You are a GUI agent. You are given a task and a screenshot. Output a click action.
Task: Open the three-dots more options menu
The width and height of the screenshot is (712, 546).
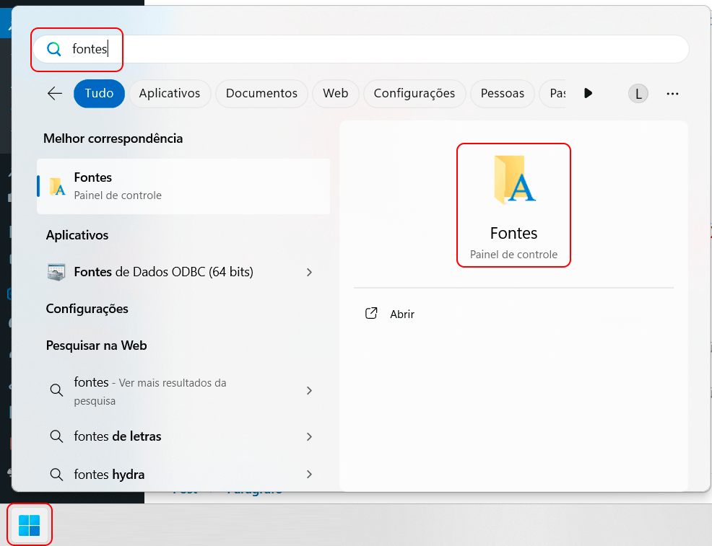click(672, 94)
